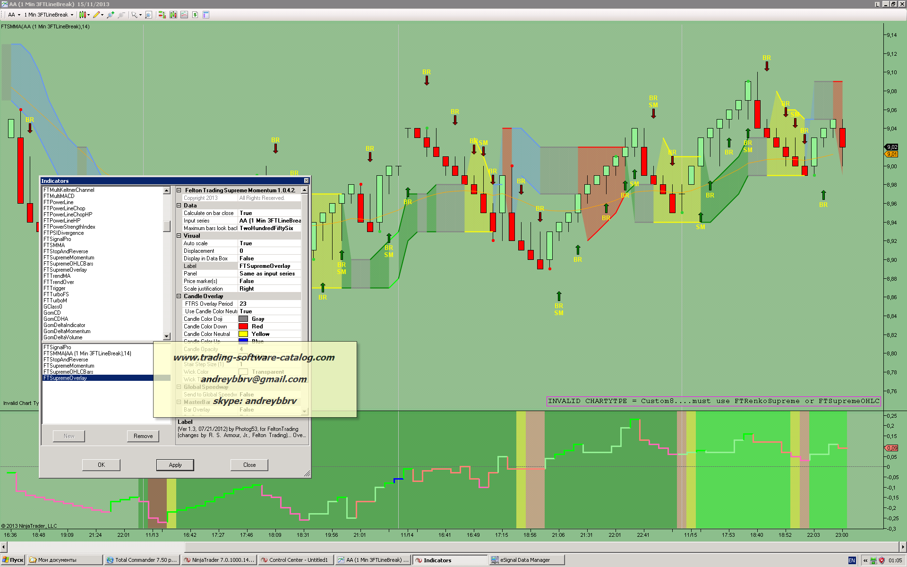Open the chart properties icon

click(x=206, y=15)
